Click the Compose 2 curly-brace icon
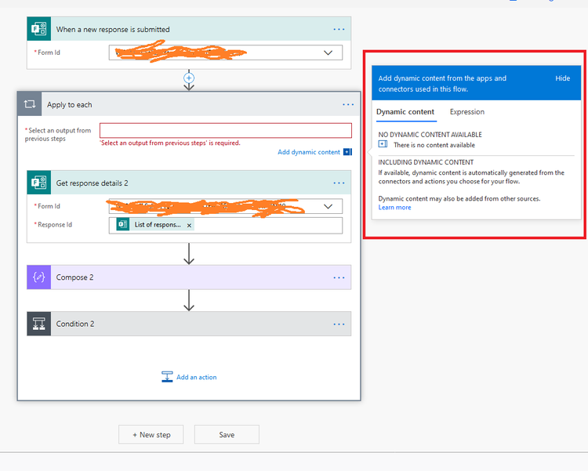The height and width of the screenshot is (471, 588). tap(39, 277)
